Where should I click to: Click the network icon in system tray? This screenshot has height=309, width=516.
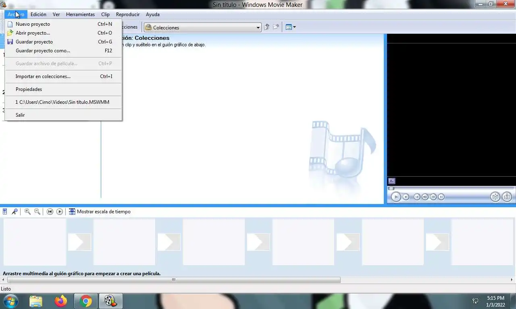475,301
